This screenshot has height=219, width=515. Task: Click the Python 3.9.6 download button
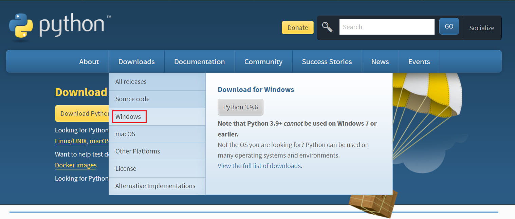(240, 107)
